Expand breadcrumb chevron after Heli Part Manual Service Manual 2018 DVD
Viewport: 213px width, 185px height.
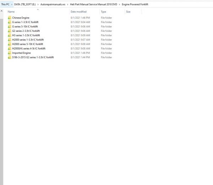(120, 5)
